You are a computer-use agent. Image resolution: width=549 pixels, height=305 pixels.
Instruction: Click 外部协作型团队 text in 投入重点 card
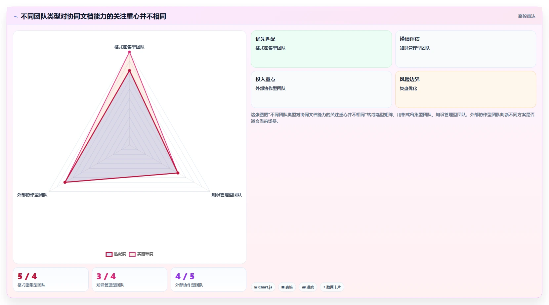click(270, 88)
